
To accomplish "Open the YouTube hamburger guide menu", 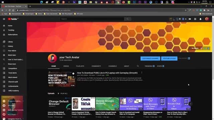I will 4,19.
